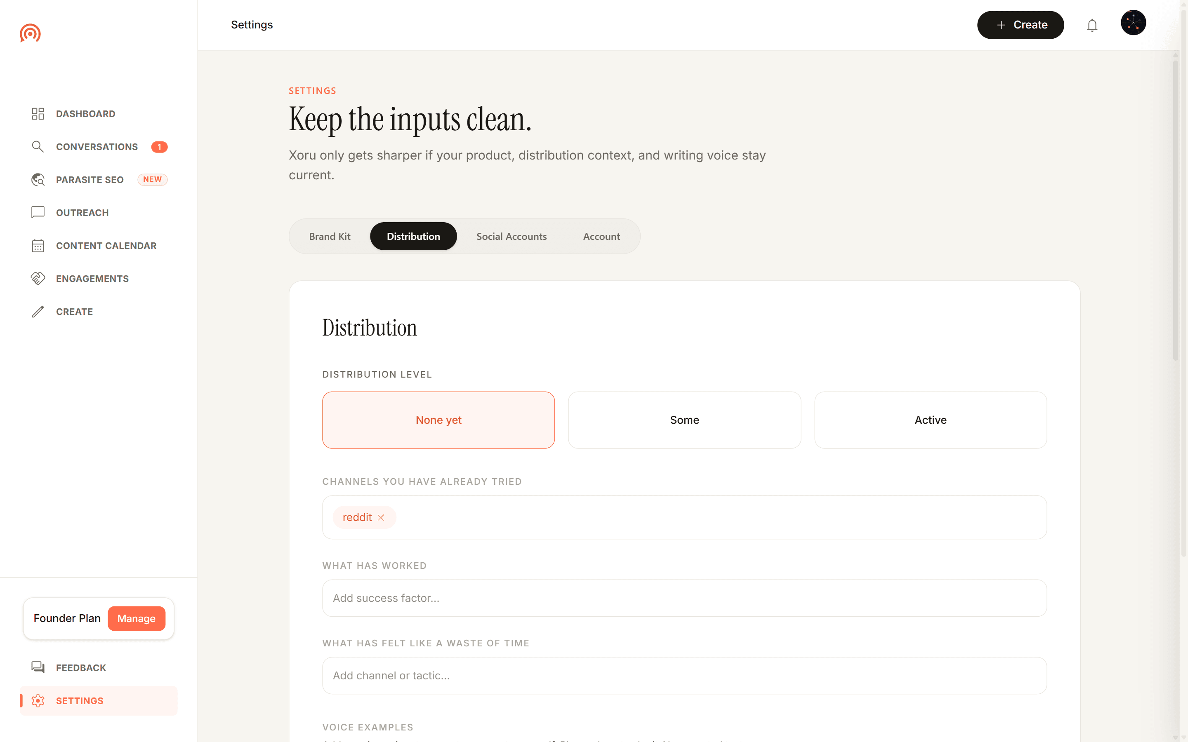Click the Engagements handshake icon
Viewport: 1188px width, 742px height.
(38, 278)
